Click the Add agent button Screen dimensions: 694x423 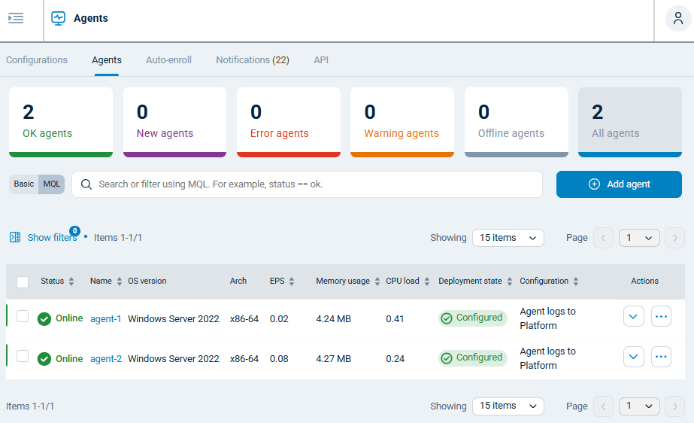619,184
